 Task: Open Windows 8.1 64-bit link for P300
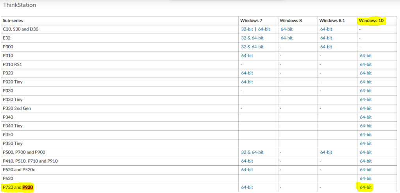click(x=326, y=47)
